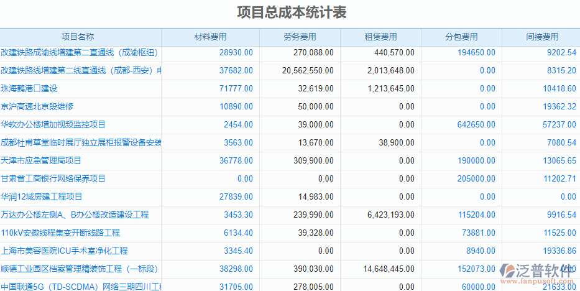Click subcontract cost value 642650.00

point(476,125)
